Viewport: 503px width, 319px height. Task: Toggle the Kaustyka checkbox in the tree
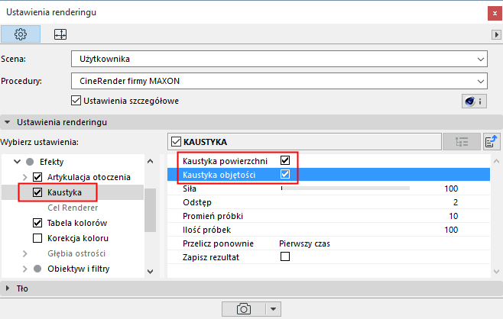tap(37, 192)
